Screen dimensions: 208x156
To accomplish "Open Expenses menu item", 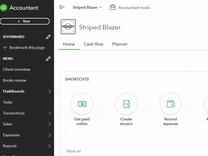I will [11, 135].
